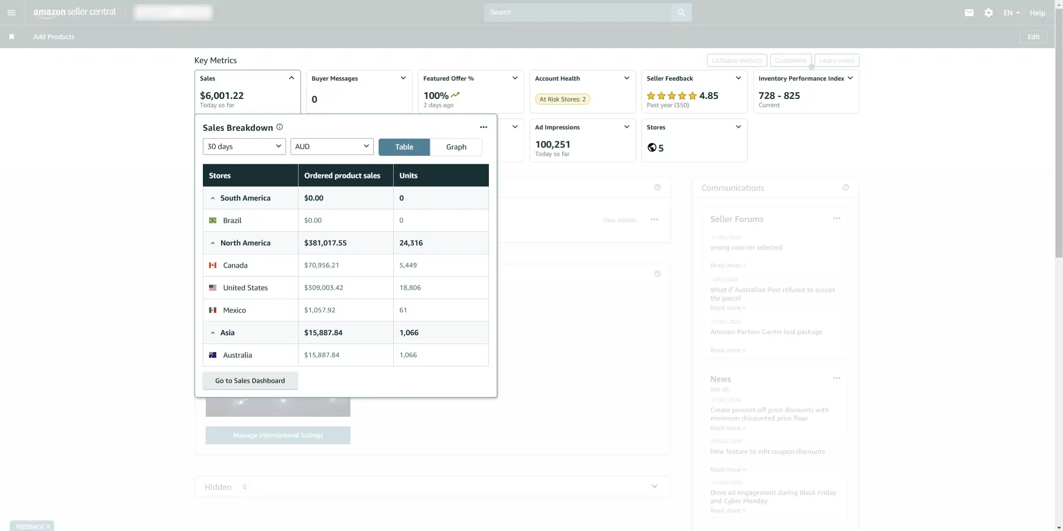Viewport: 1063px width, 531px height.
Task: Click the search magnifier icon
Action: [x=681, y=12]
